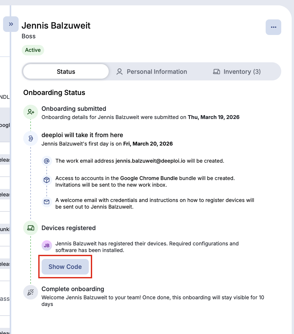The width and height of the screenshot is (294, 334).
Task: Collapse the side panel with double-chevron button
Action: [11, 24]
